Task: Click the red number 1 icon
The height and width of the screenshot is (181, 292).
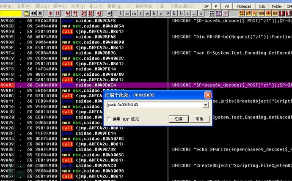Action: click(282, 14)
